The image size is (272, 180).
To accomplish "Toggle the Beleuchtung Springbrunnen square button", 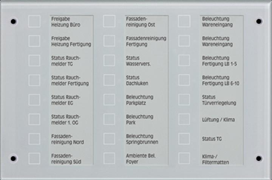I will [109, 139].
